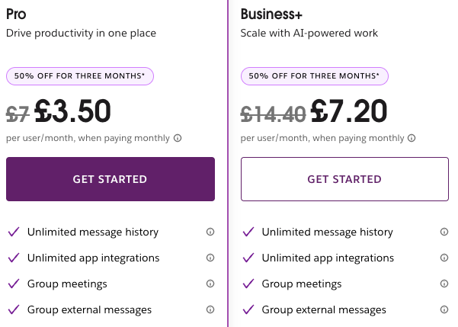Show info for Business+ Group external messages
Screen dimensions: 458x327
coord(444,309)
